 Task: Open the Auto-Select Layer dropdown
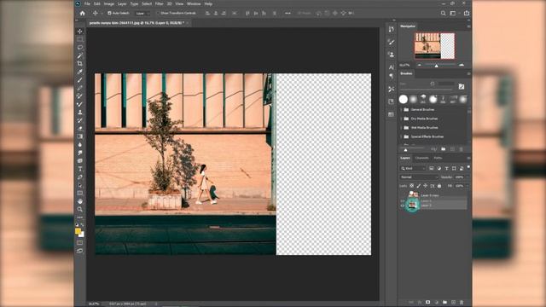[142, 14]
